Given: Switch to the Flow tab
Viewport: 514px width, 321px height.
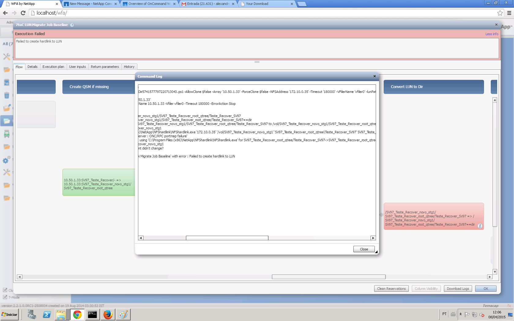Looking at the screenshot, I should tap(19, 67).
